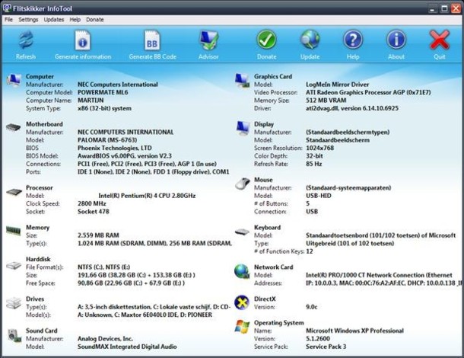This screenshot has width=464, height=358.
Task: Click the InfoTool title bar app icon
Action: click(x=7, y=8)
